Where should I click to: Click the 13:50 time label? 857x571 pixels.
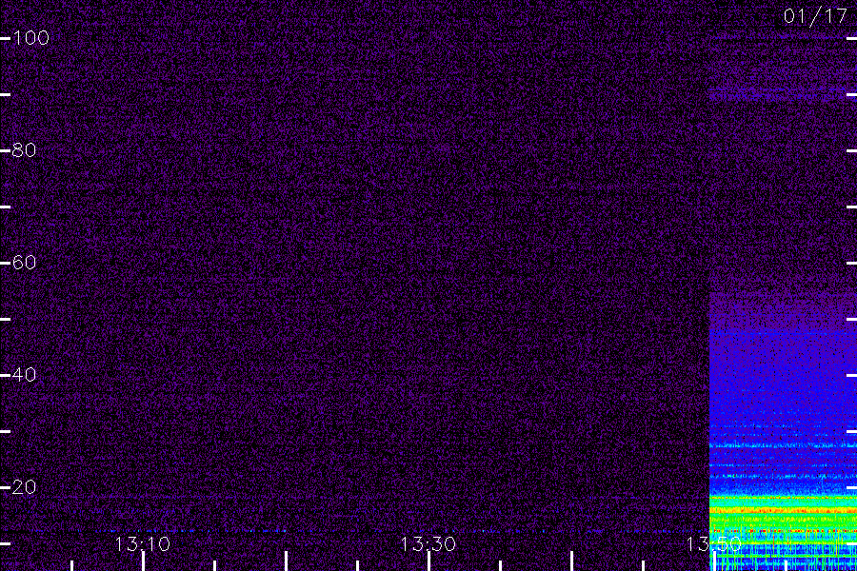714,544
